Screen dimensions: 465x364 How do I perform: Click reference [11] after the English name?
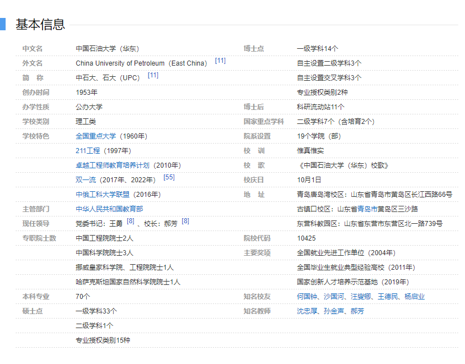pyautogui.click(x=220, y=61)
